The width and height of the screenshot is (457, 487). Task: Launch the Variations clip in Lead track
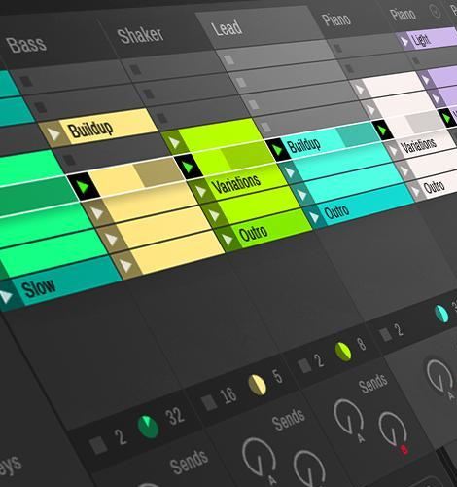(201, 191)
